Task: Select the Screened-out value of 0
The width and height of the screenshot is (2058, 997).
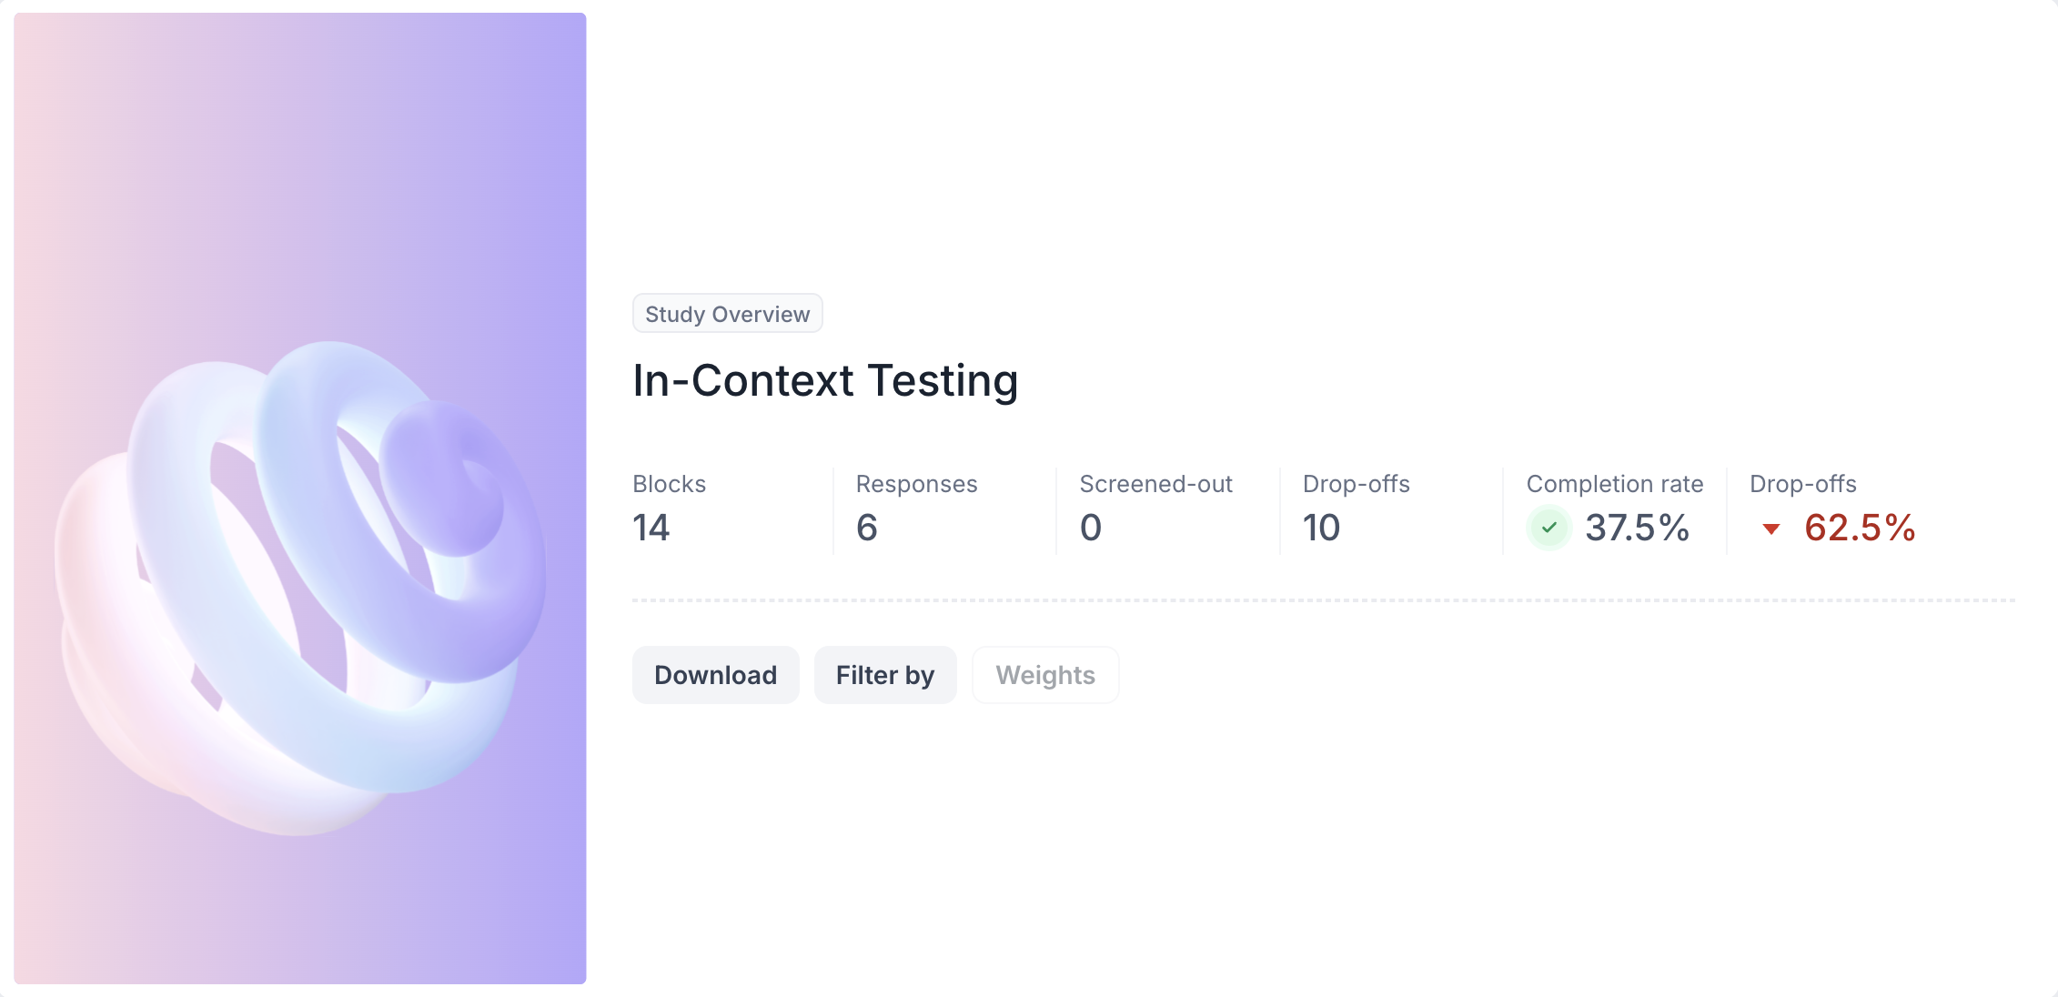Action: click(1091, 528)
